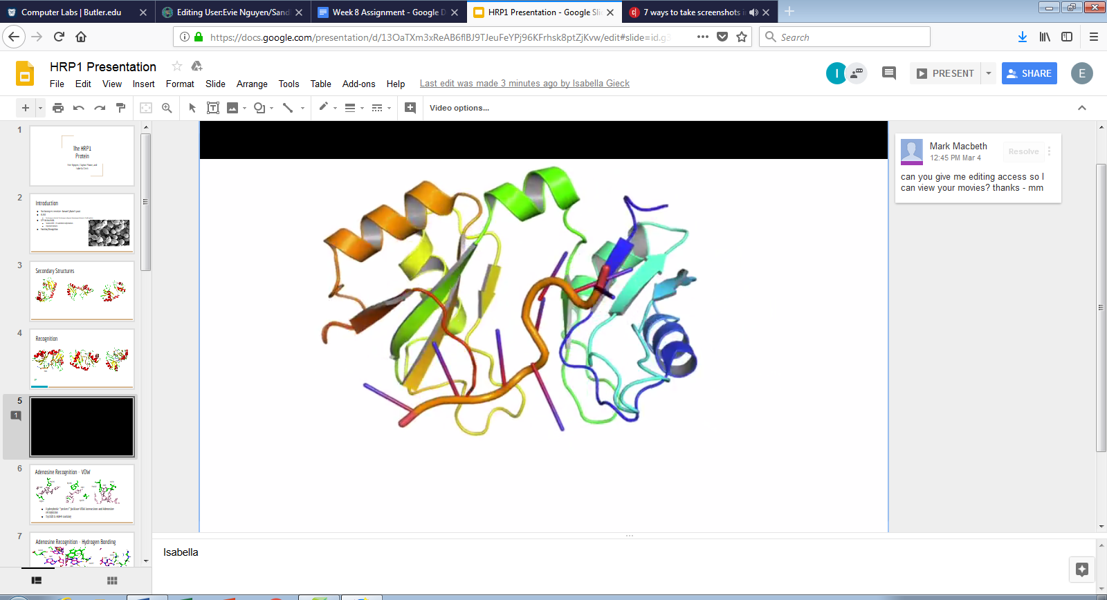This screenshot has width=1107, height=600.
Task: Click the Explore button in bottom corner
Action: (1082, 570)
